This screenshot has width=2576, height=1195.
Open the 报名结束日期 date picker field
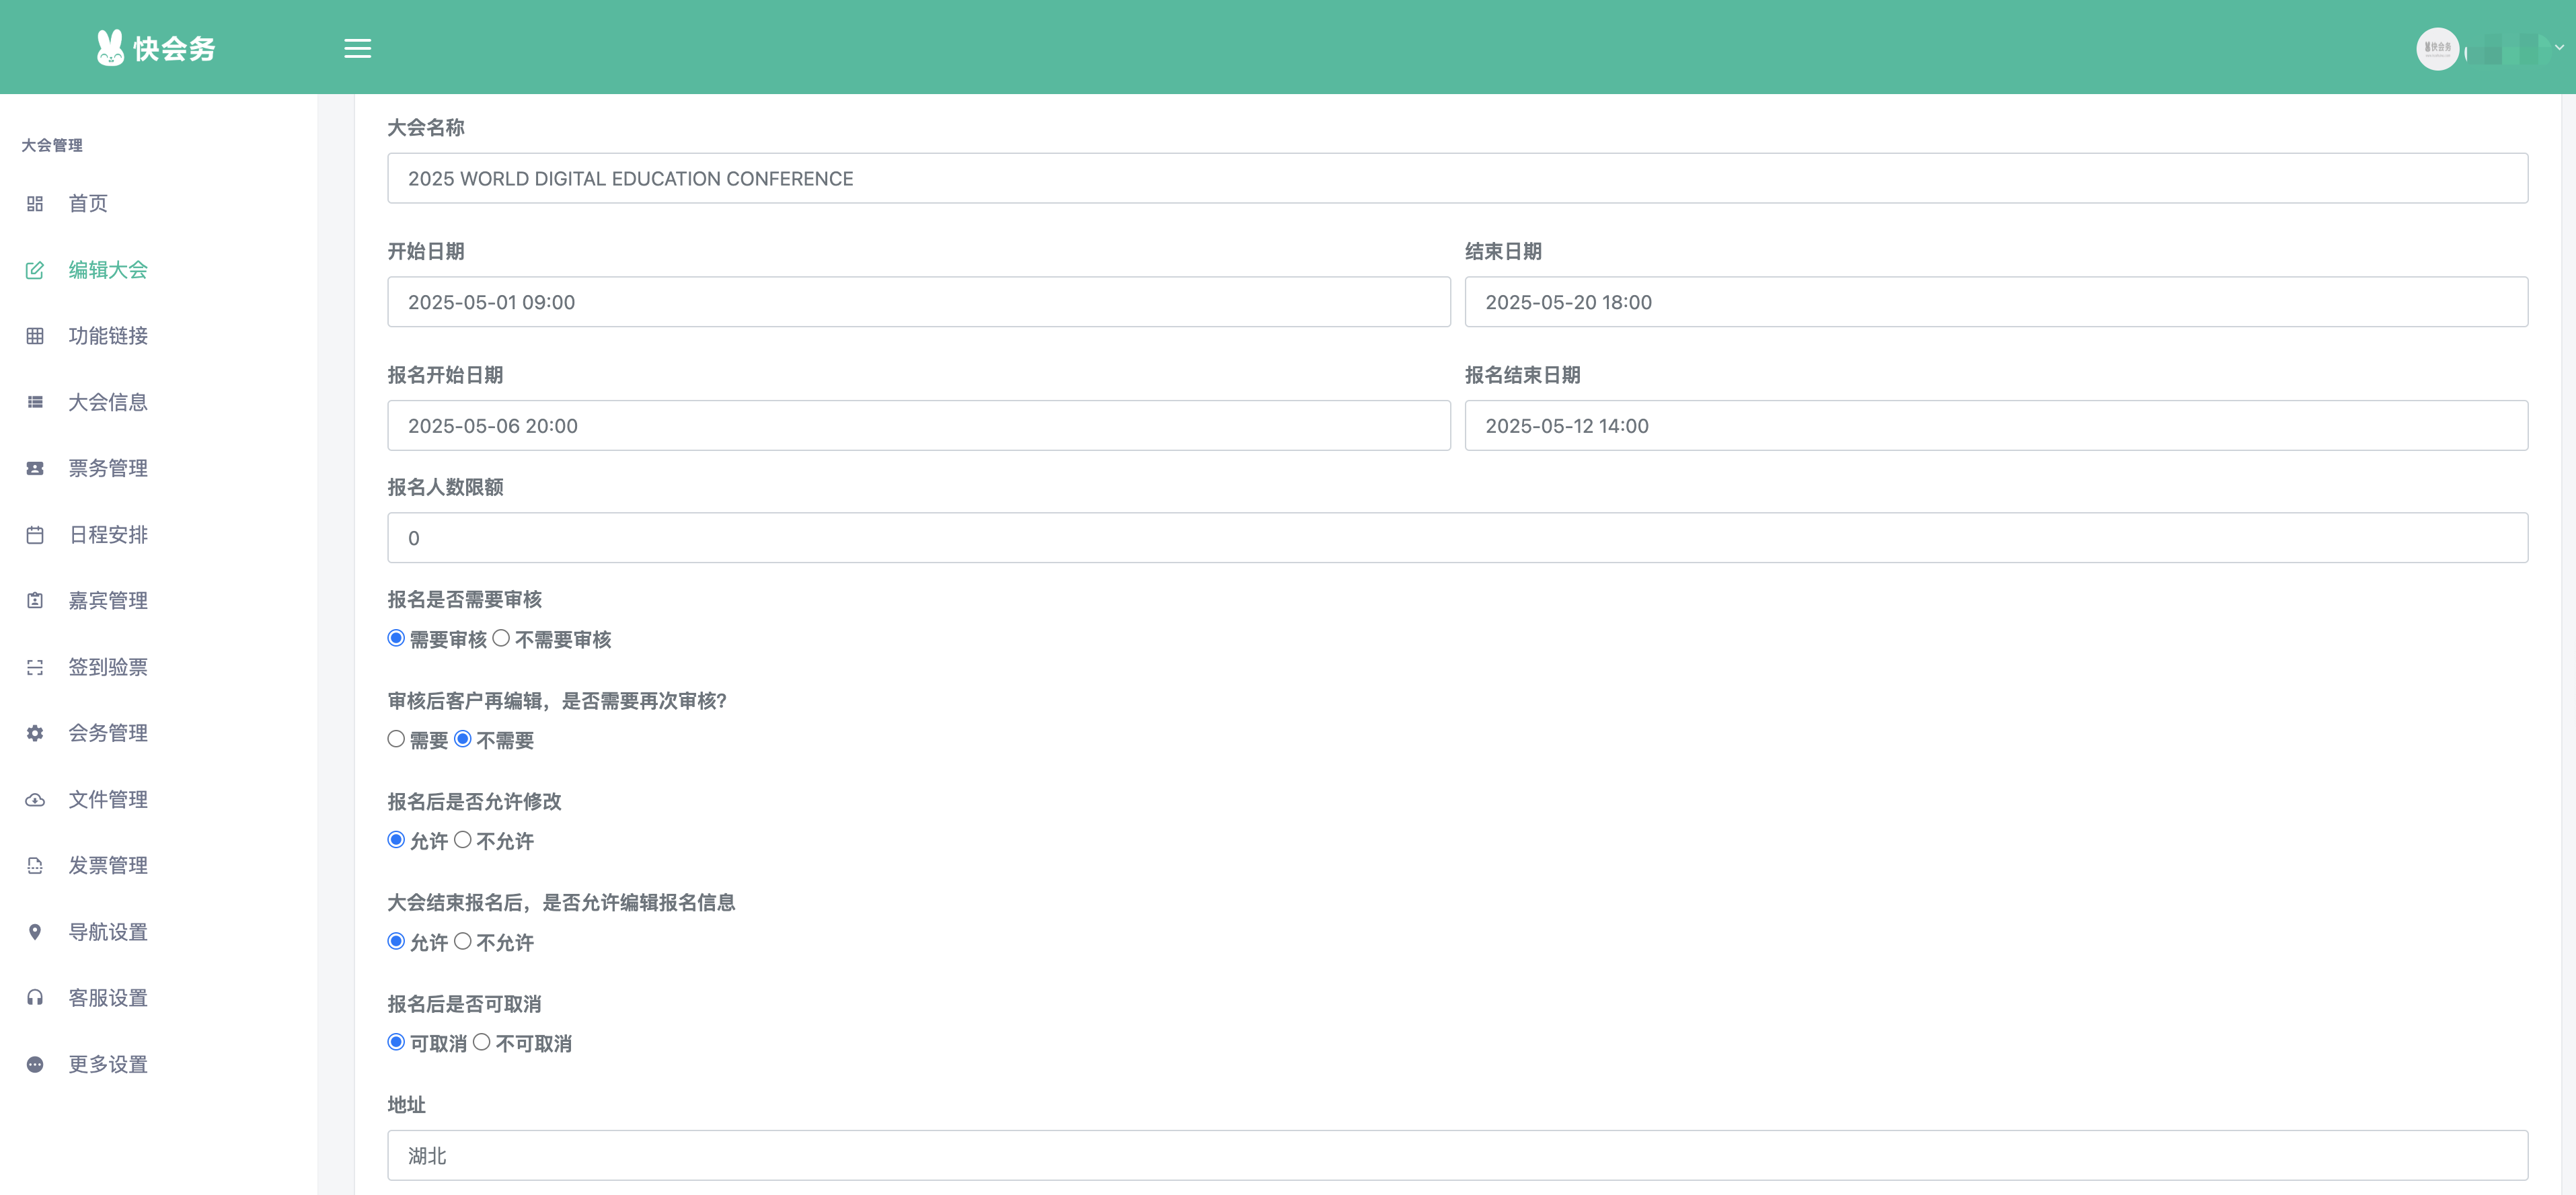click(1995, 425)
